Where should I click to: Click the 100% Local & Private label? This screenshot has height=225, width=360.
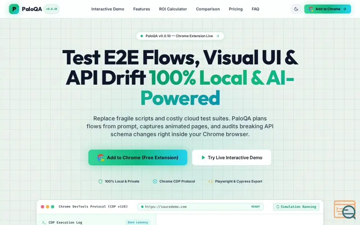pos(122,181)
